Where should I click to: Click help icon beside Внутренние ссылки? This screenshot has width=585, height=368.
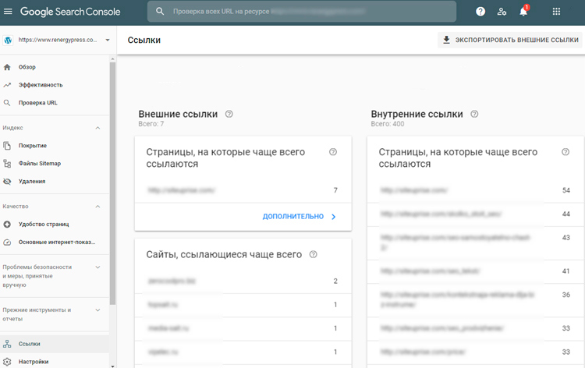pyautogui.click(x=474, y=114)
